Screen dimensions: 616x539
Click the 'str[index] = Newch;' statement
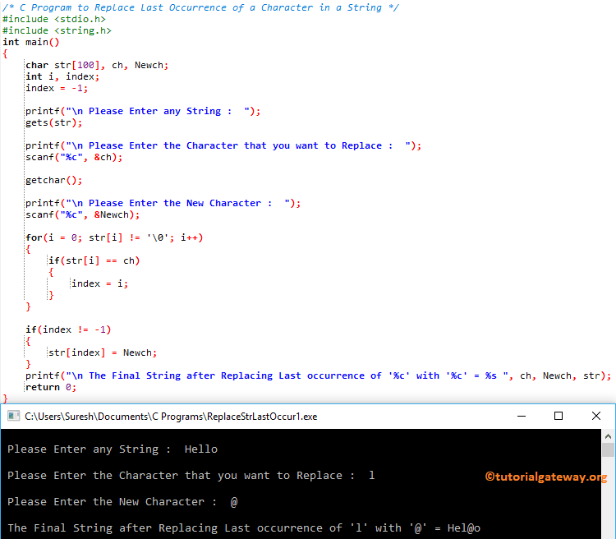pyautogui.click(x=103, y=352)
